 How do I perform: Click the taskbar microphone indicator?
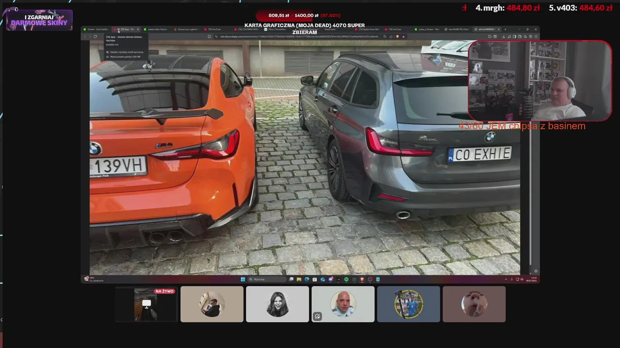[x=512, y=279]
